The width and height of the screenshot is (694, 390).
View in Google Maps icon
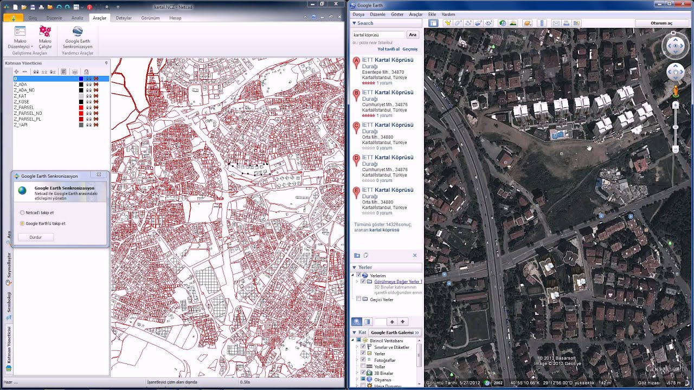click(x=576, y=23)
